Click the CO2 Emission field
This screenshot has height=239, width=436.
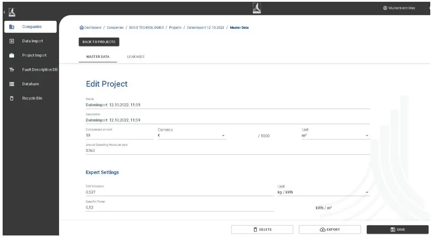click(179, 192)
